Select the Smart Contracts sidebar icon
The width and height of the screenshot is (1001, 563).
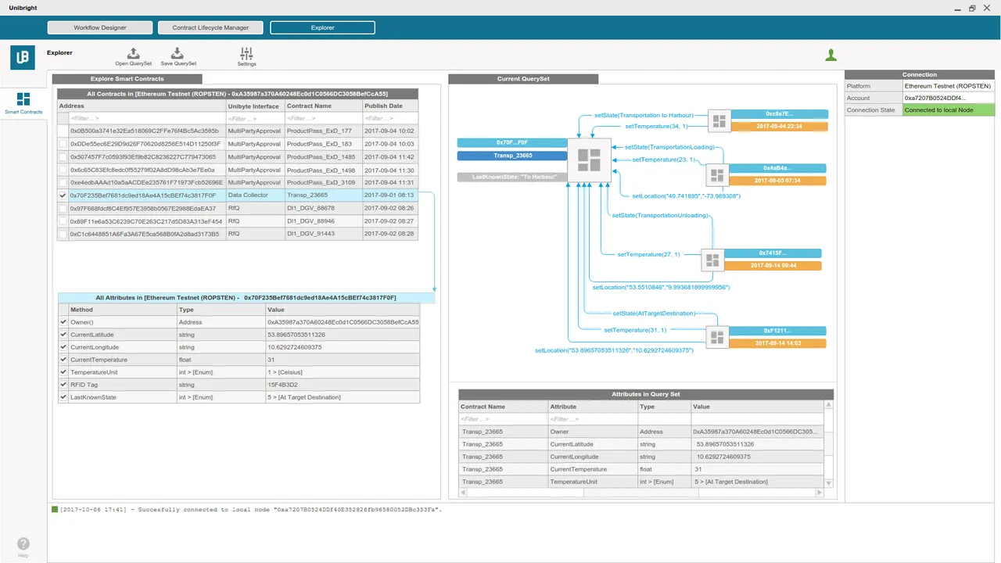click(23, 99)
